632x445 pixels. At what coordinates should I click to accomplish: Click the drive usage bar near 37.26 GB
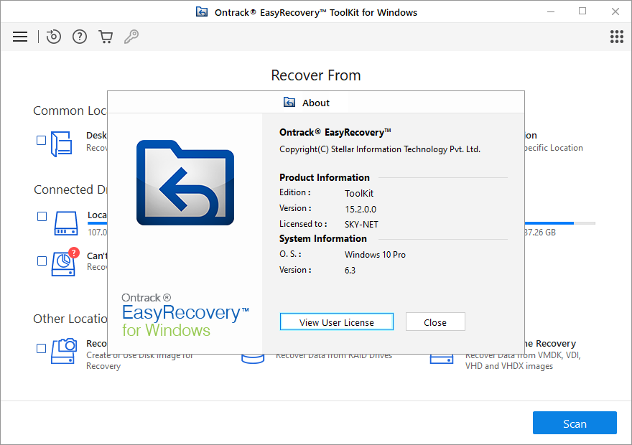[x=560, y=222]
